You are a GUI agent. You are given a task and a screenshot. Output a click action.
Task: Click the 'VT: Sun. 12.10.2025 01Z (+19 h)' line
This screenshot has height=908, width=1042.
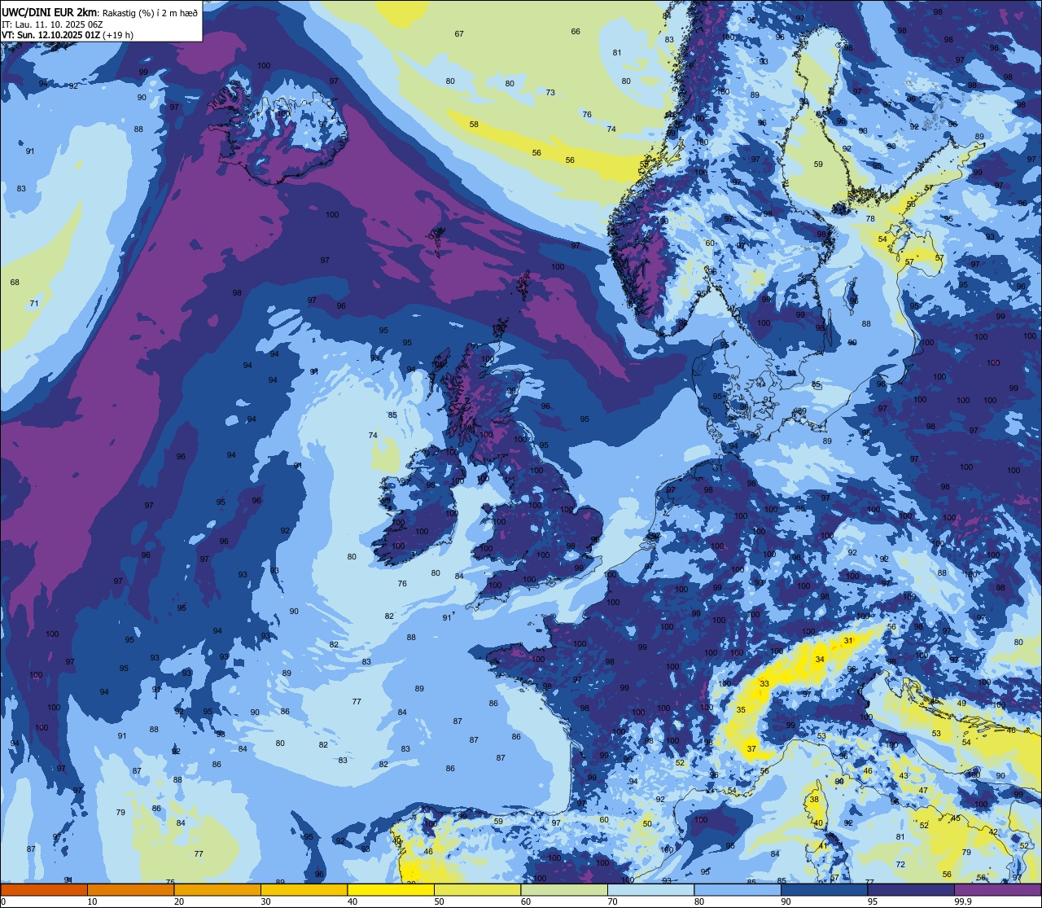tap(68, 35)
